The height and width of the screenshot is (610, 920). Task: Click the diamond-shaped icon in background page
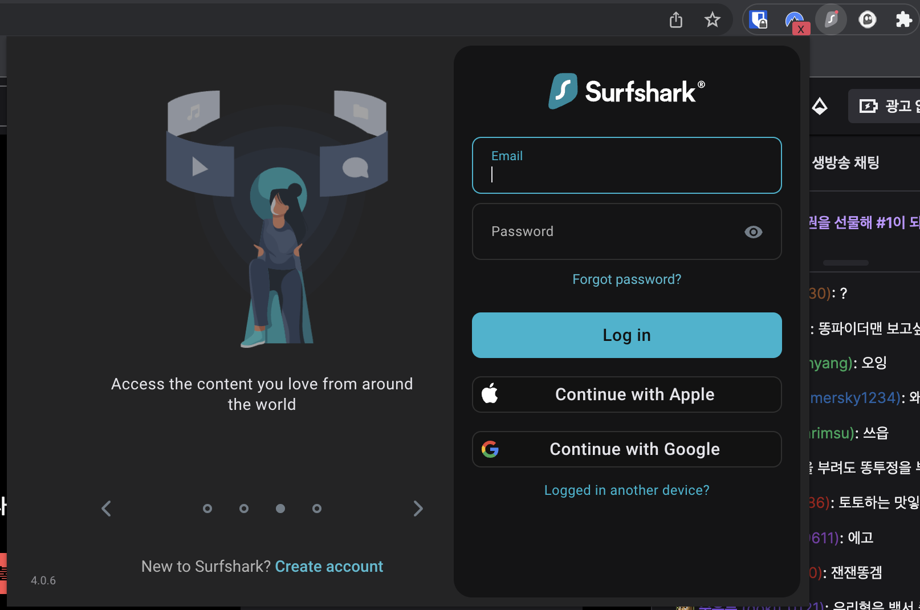[820, 106]
